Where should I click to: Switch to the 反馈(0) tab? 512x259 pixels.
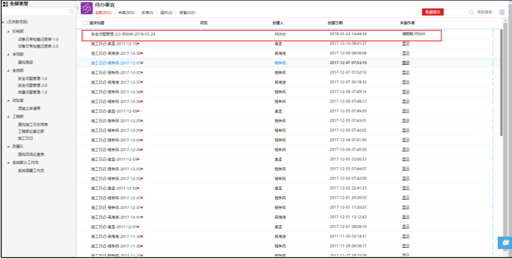[148, 13]
